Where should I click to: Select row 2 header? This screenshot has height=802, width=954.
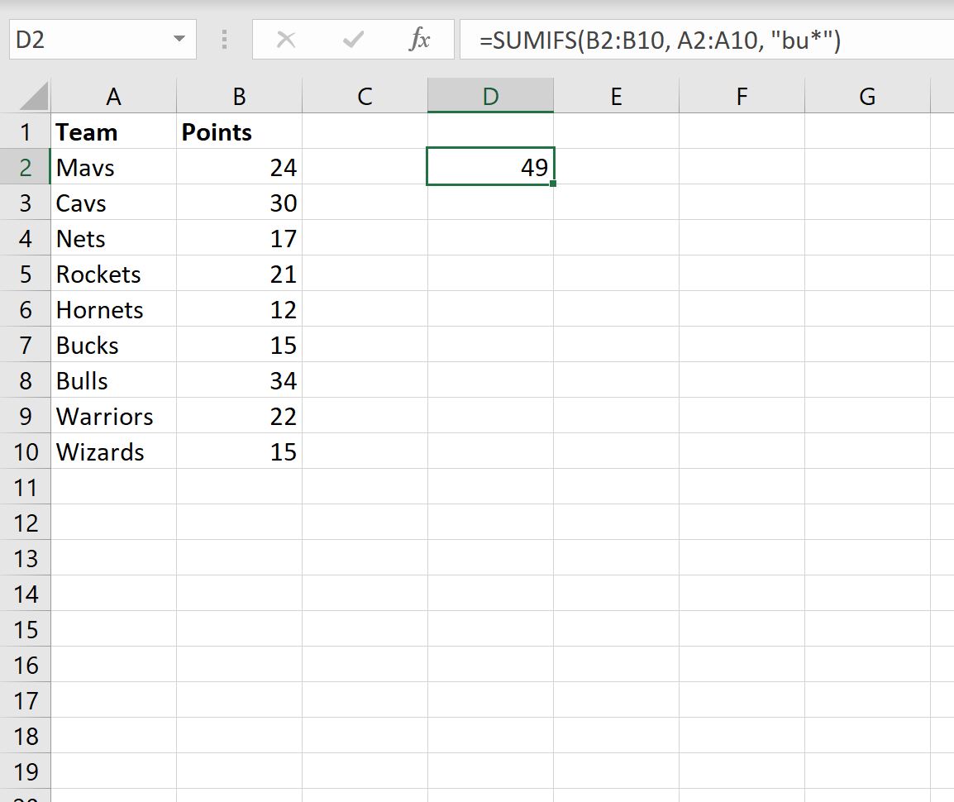click(26, 167)
